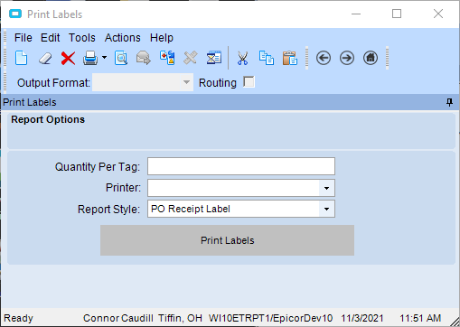Open the Actions menu

pos(123,38)
